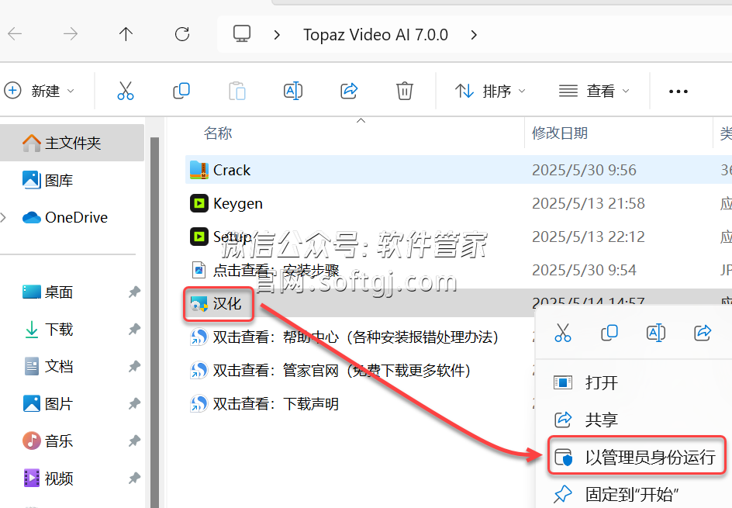Expand the chevron after the monitor icon
This screenshot has width=732, height=508.
(277, 35)
